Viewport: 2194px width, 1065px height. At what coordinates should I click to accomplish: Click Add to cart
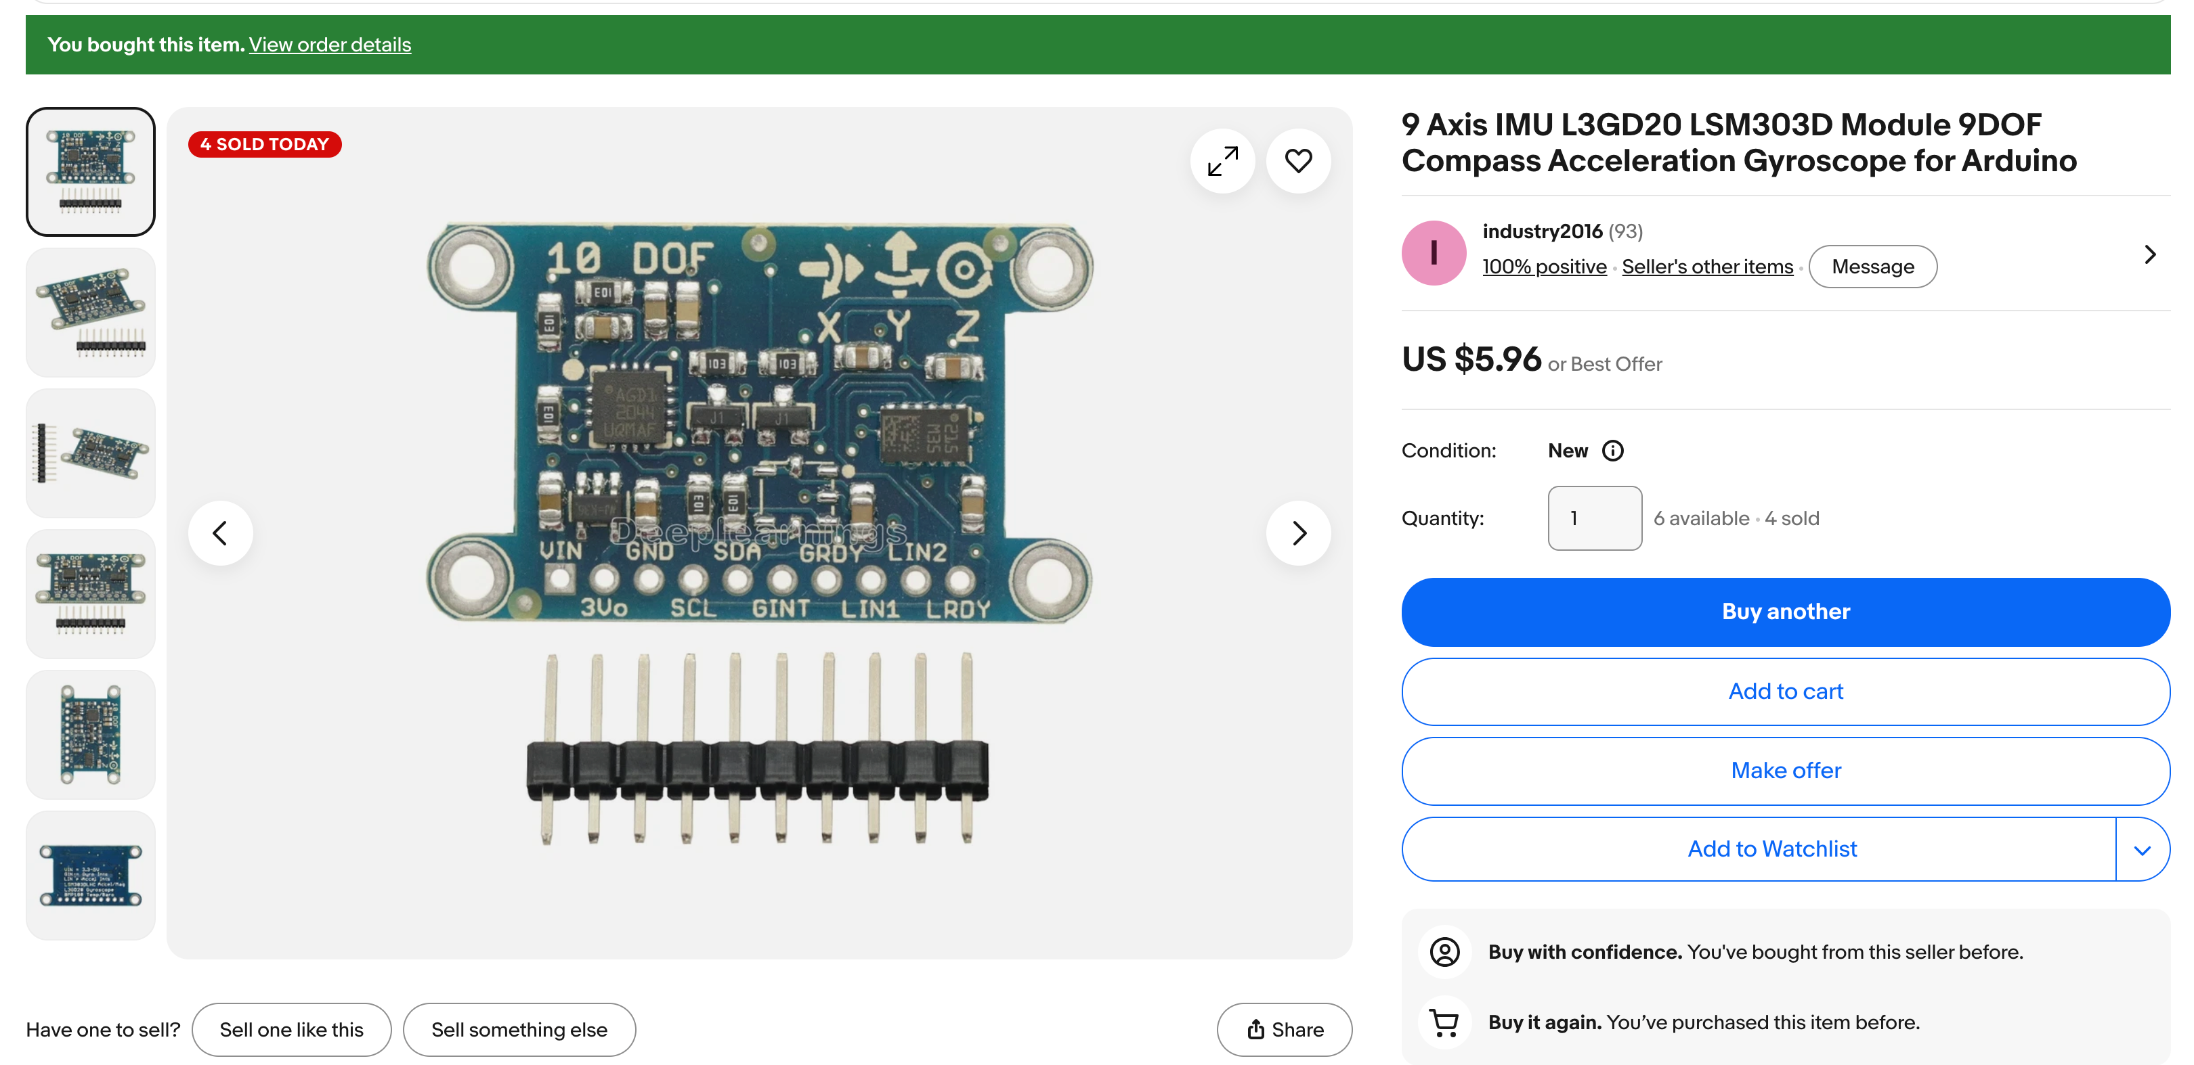pyautogui.click(x=1785, y=692)
